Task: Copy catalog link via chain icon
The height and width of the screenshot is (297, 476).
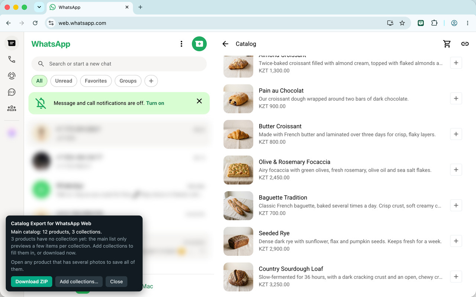Action: [x=465, y=44]
